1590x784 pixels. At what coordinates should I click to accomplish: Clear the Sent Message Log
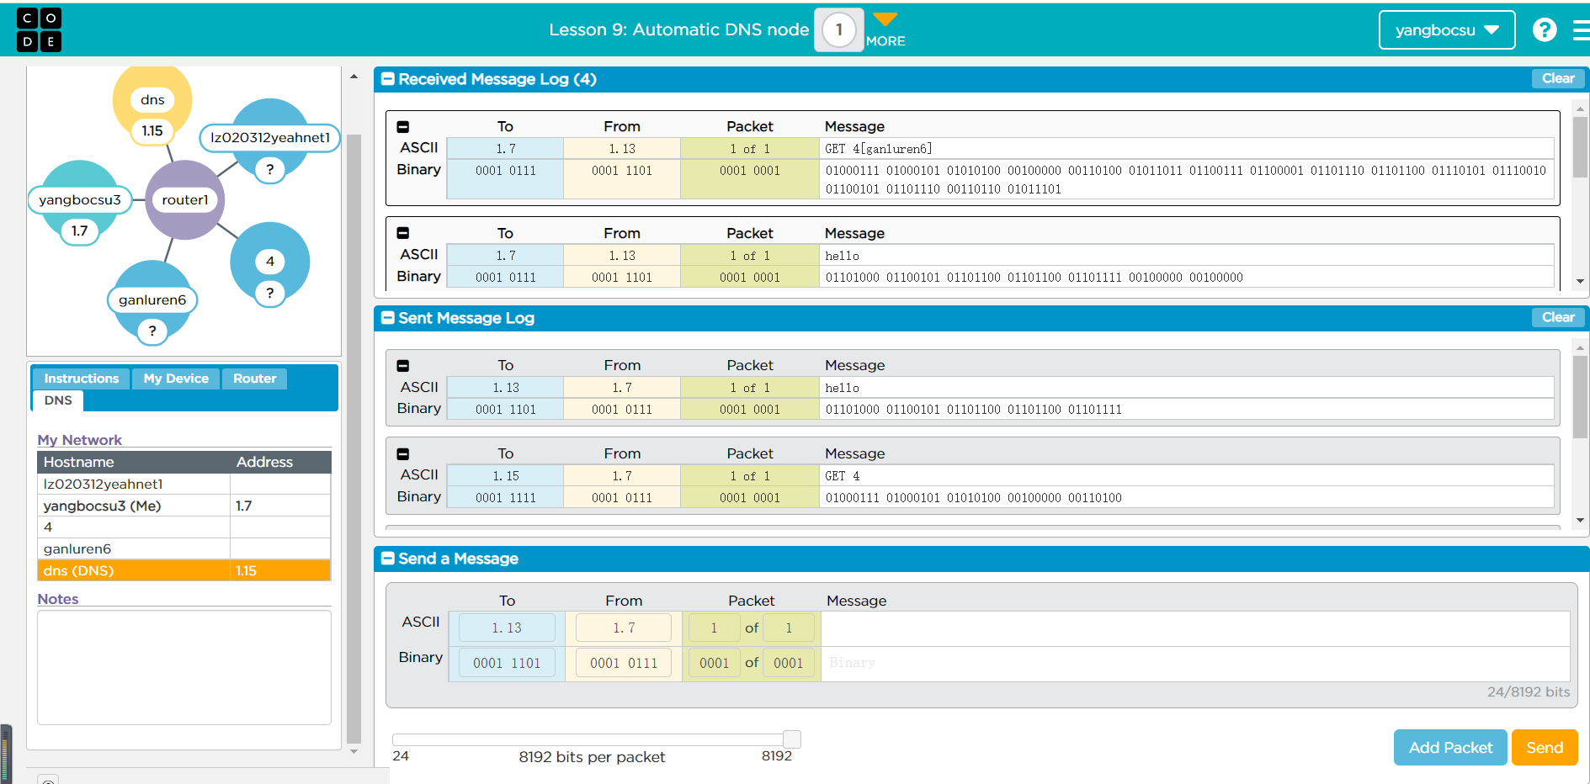click(x=1558, y=317)
